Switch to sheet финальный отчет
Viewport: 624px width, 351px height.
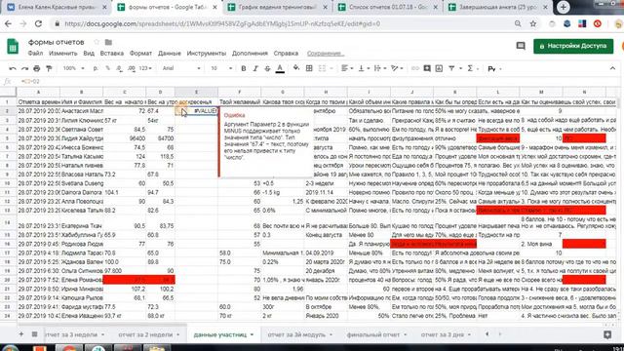click(x=372, y=334)
